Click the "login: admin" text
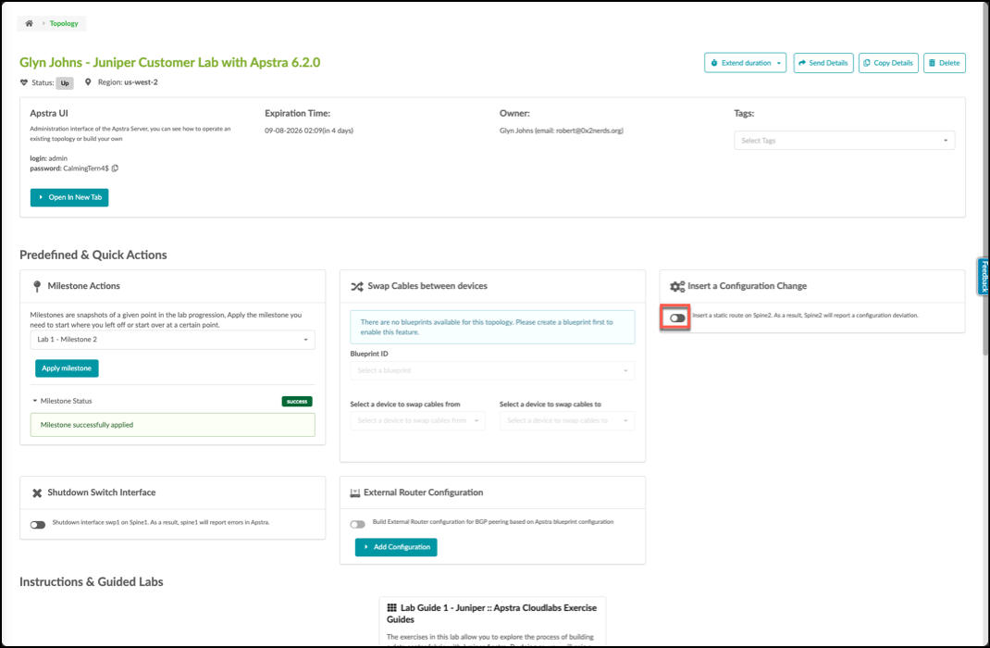 (49, 158)
